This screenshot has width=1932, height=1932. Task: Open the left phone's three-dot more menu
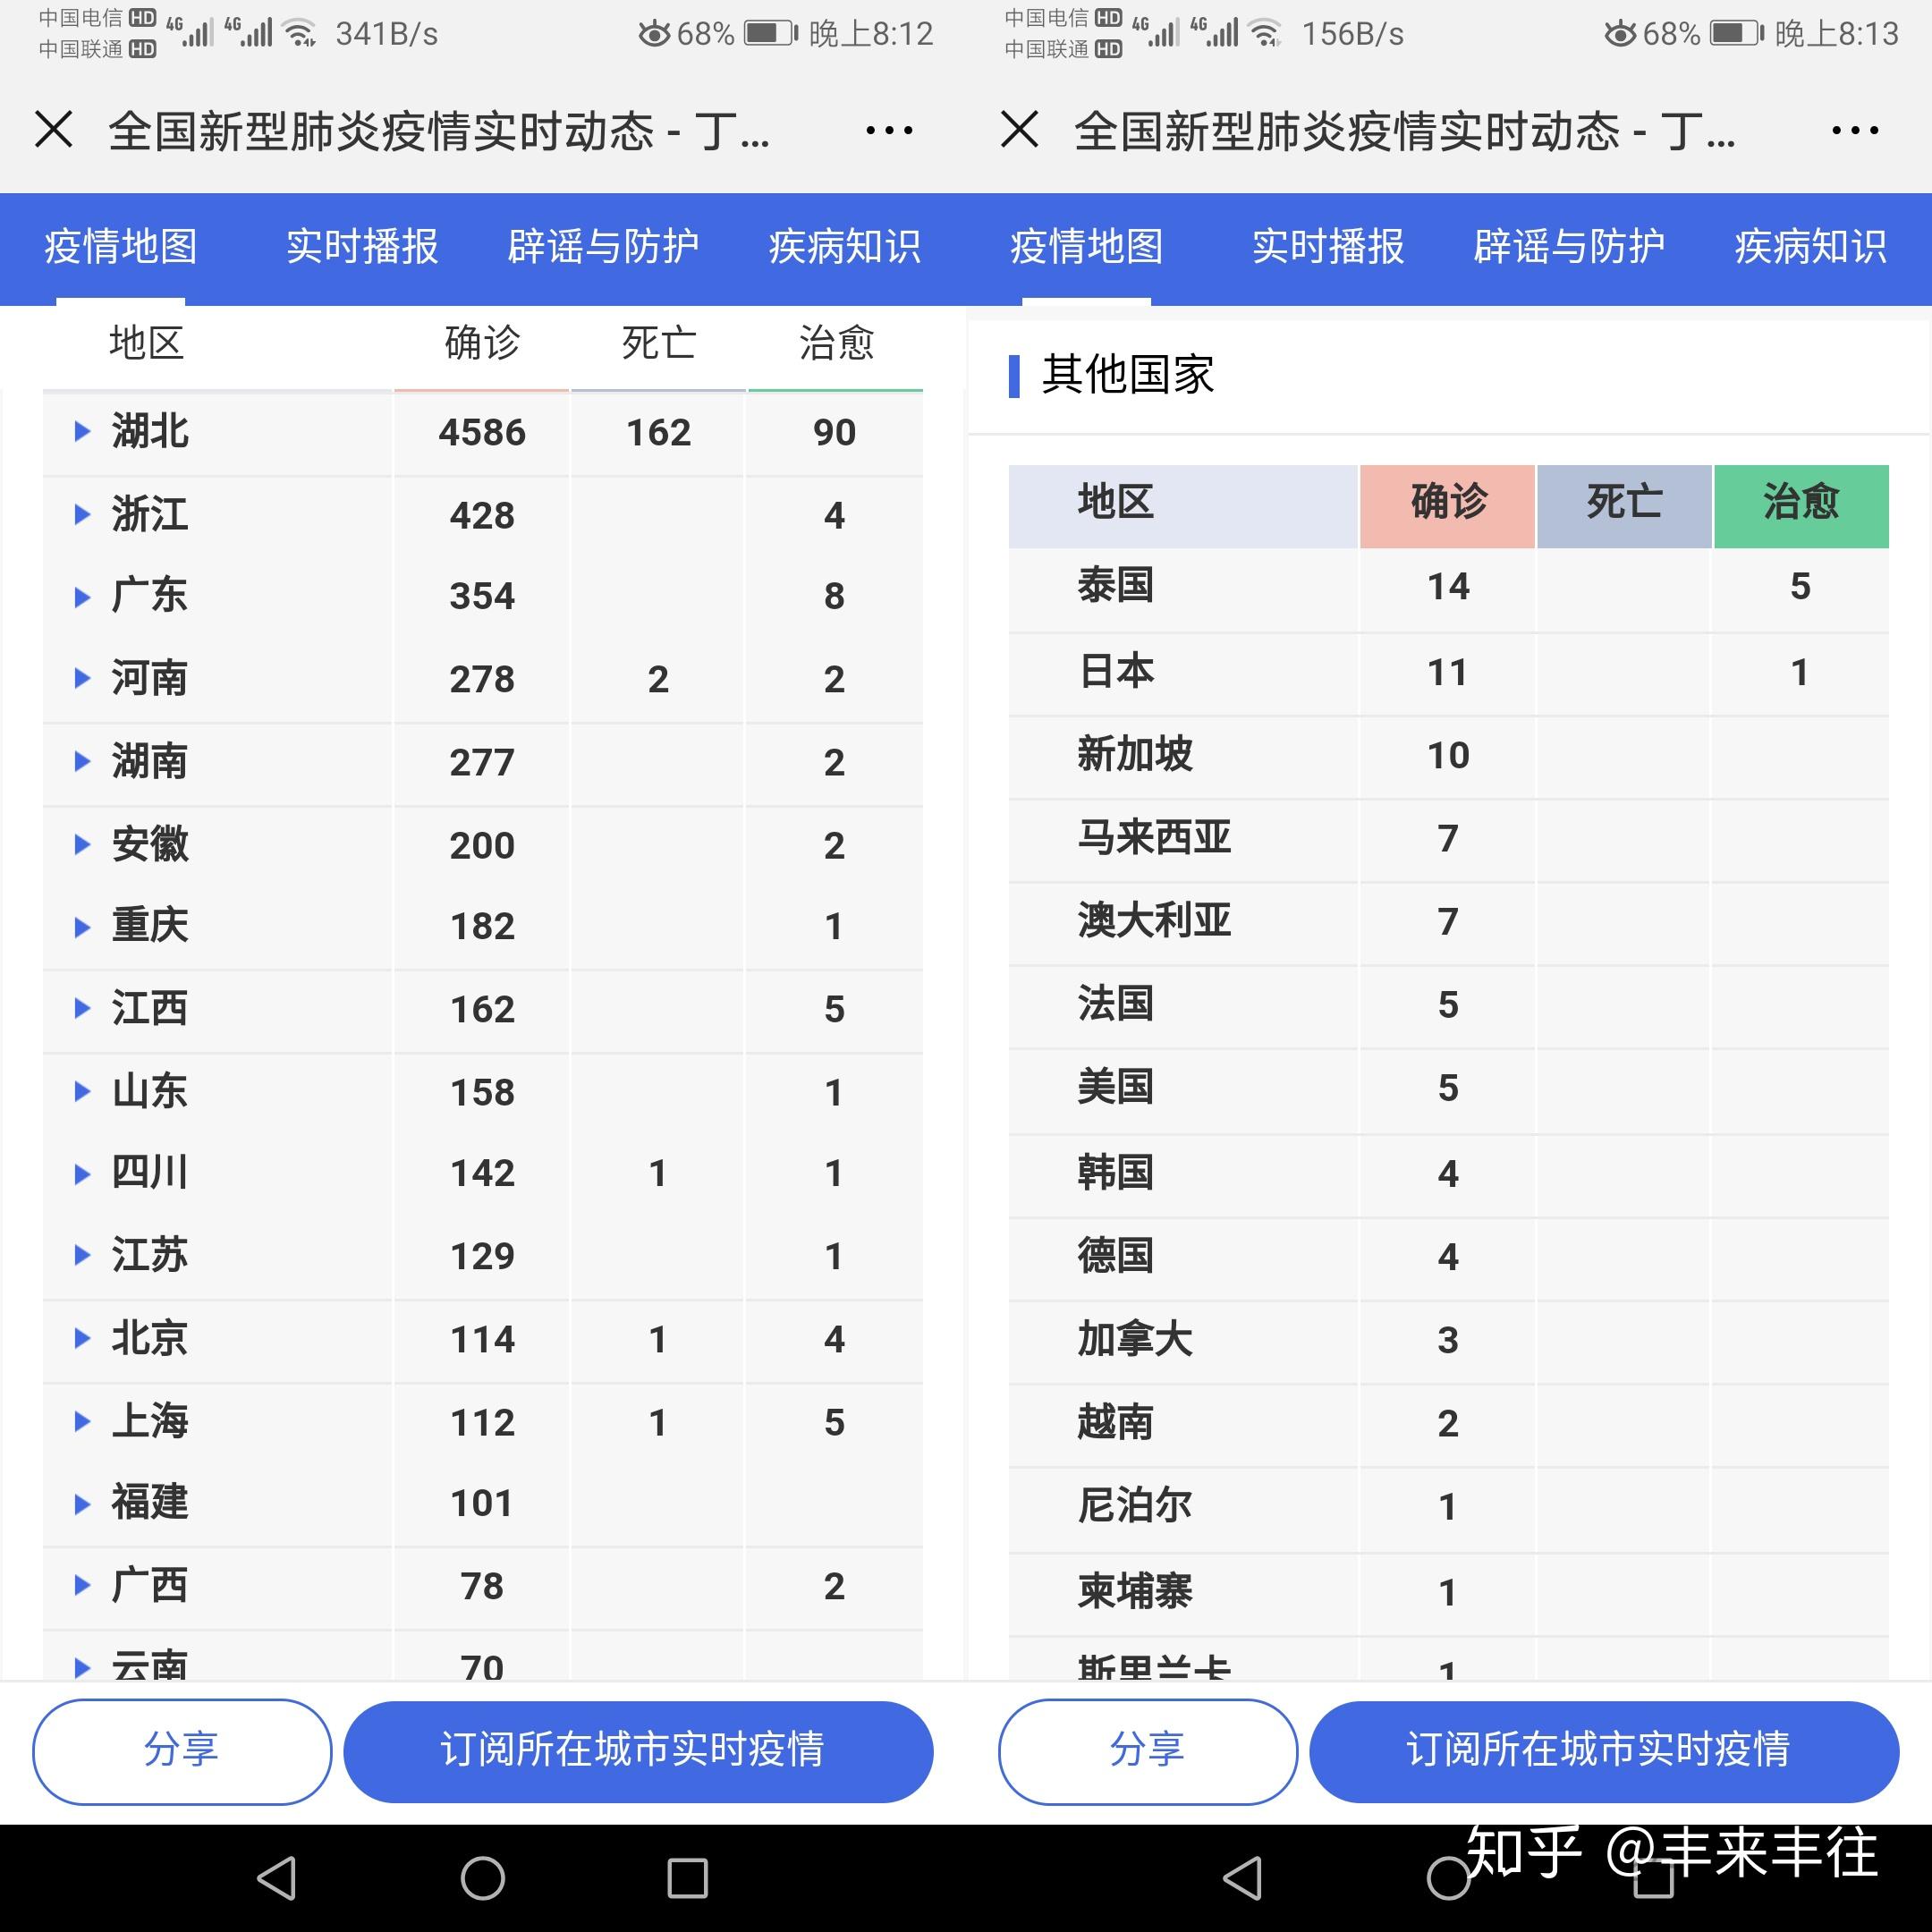pyautogui.click(x=889, y=130)
